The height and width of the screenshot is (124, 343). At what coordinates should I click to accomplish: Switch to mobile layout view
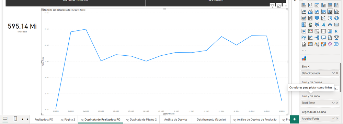coord(15,119)
